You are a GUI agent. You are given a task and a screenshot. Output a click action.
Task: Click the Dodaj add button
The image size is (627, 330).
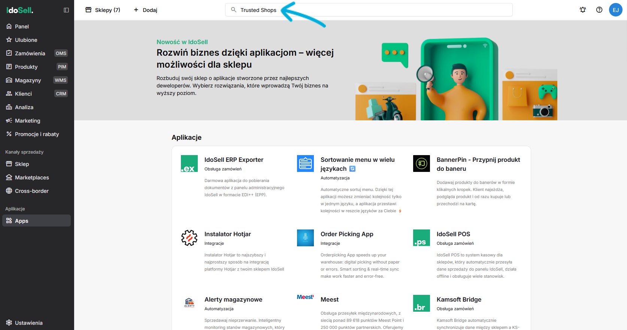pos(145,10)
